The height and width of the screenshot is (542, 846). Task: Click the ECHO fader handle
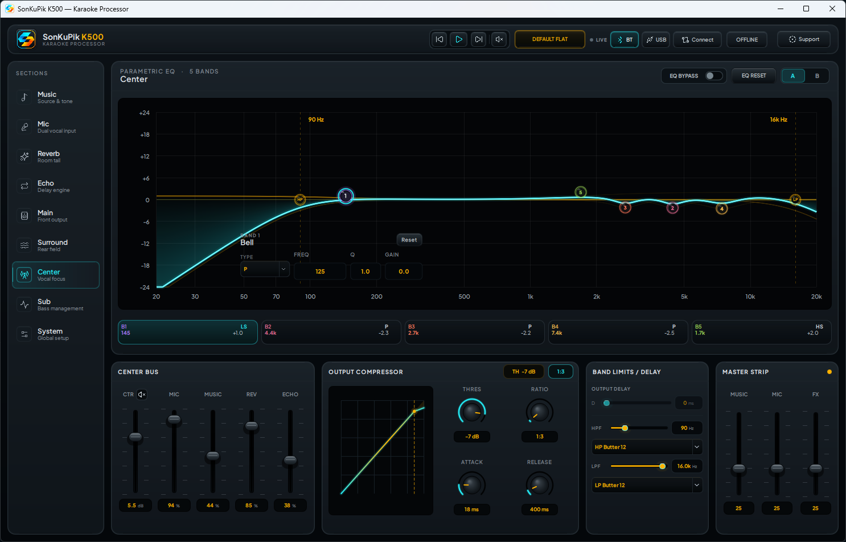[290, 460]
